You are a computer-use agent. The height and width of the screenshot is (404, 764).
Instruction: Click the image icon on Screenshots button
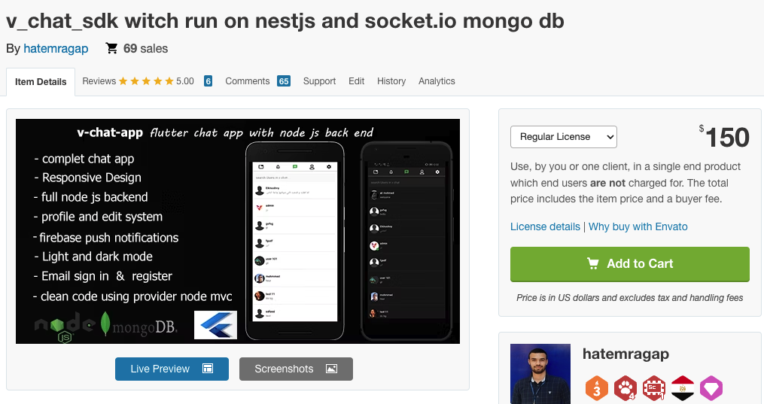[x=331, y=369]
